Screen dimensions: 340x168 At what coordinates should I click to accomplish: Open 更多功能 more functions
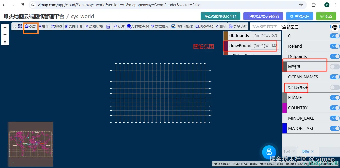tap(238, 26)
